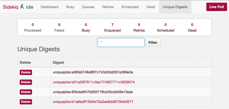The width and height of the screenshot is (229, 109).
Task: Click the Unique Digests page heading
Action: coord(39,49)
